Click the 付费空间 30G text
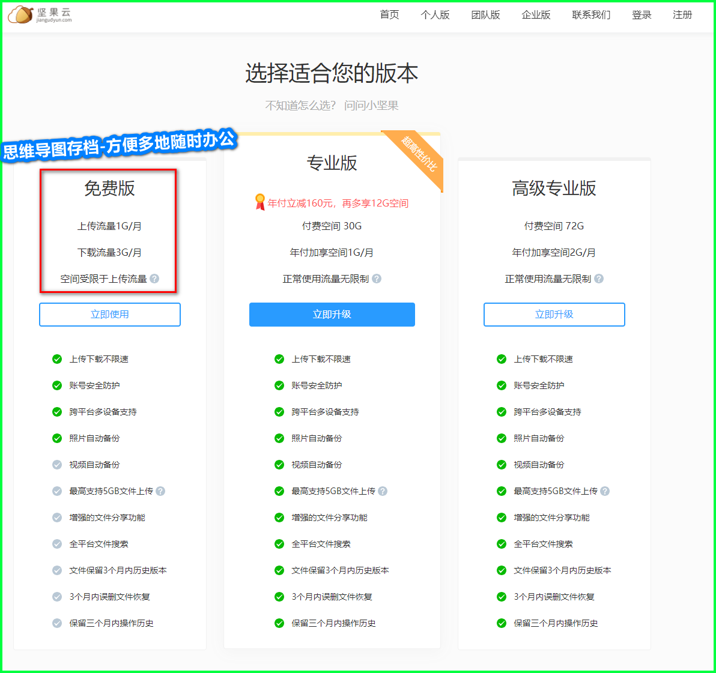Screen dimensions: 716x673 (332, 226)
